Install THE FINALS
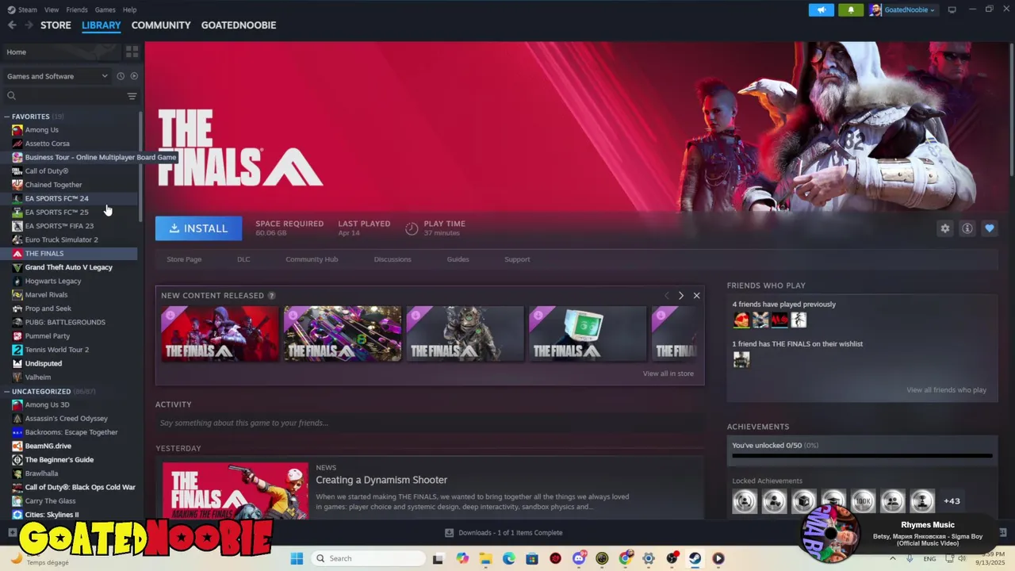The height and width of the screenshot is (571, 1015). click(x=198, y=228)
